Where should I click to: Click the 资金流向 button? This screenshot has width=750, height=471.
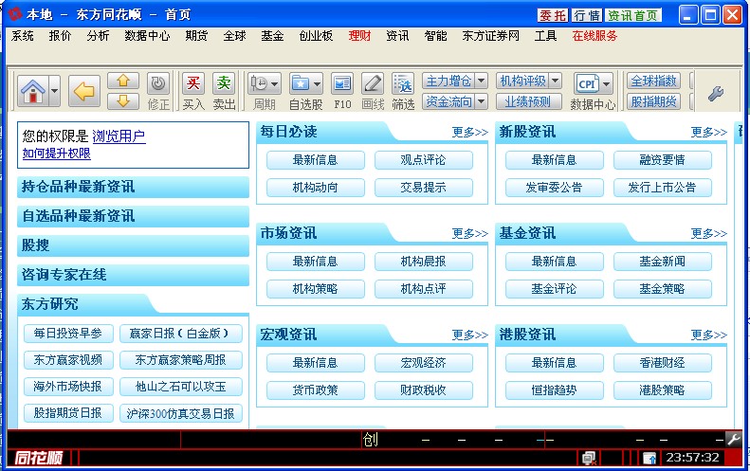coord(448,101)
